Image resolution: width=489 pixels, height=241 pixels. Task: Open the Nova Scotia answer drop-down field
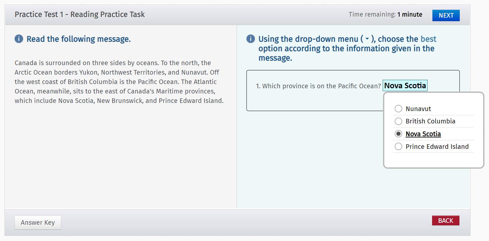405,86
